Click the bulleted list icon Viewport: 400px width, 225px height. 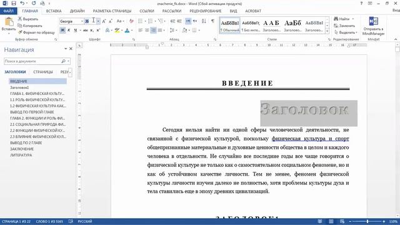140,21
